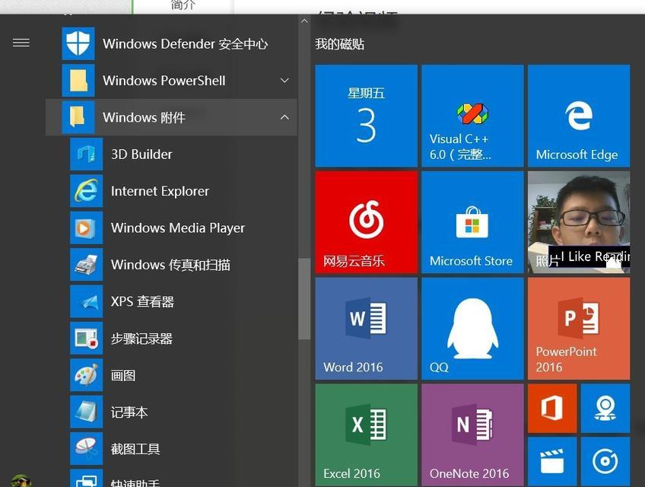Open the small Groove music disc tile
Image resolution: width=645 pixels, height=487 pixels.
(605, 461)
